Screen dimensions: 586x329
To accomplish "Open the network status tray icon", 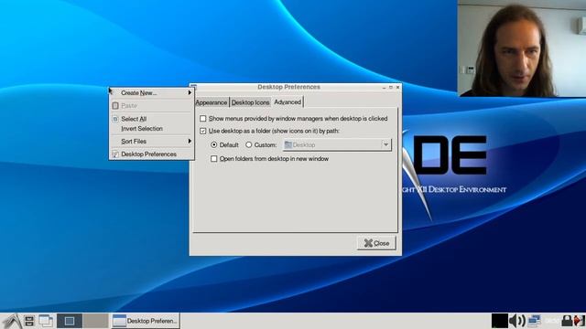I will (535, 321).
